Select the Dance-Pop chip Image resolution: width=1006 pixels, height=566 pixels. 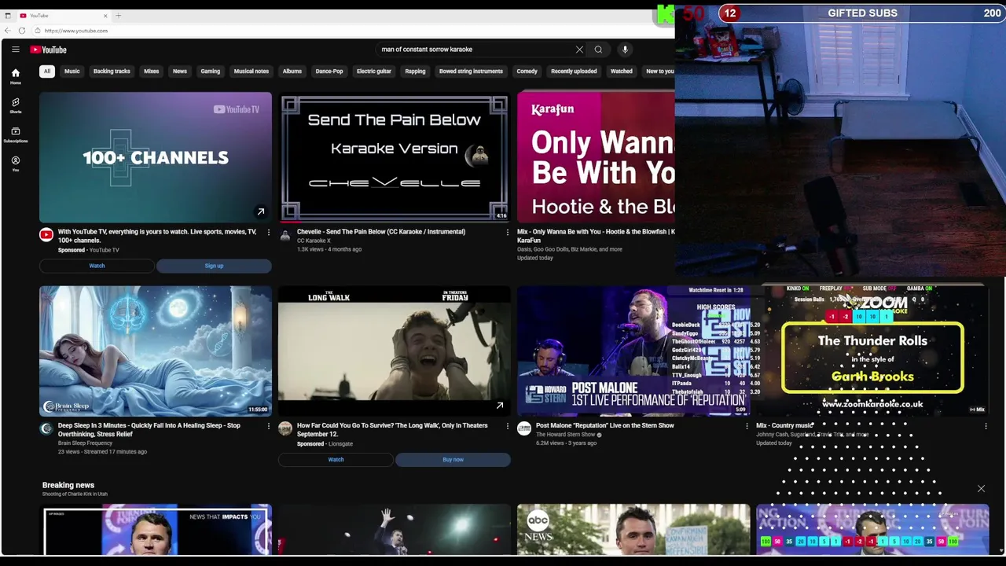pyautogui.click(x=329, y=72)
